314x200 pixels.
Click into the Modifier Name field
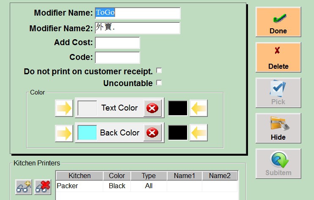(x=138, y=13)
